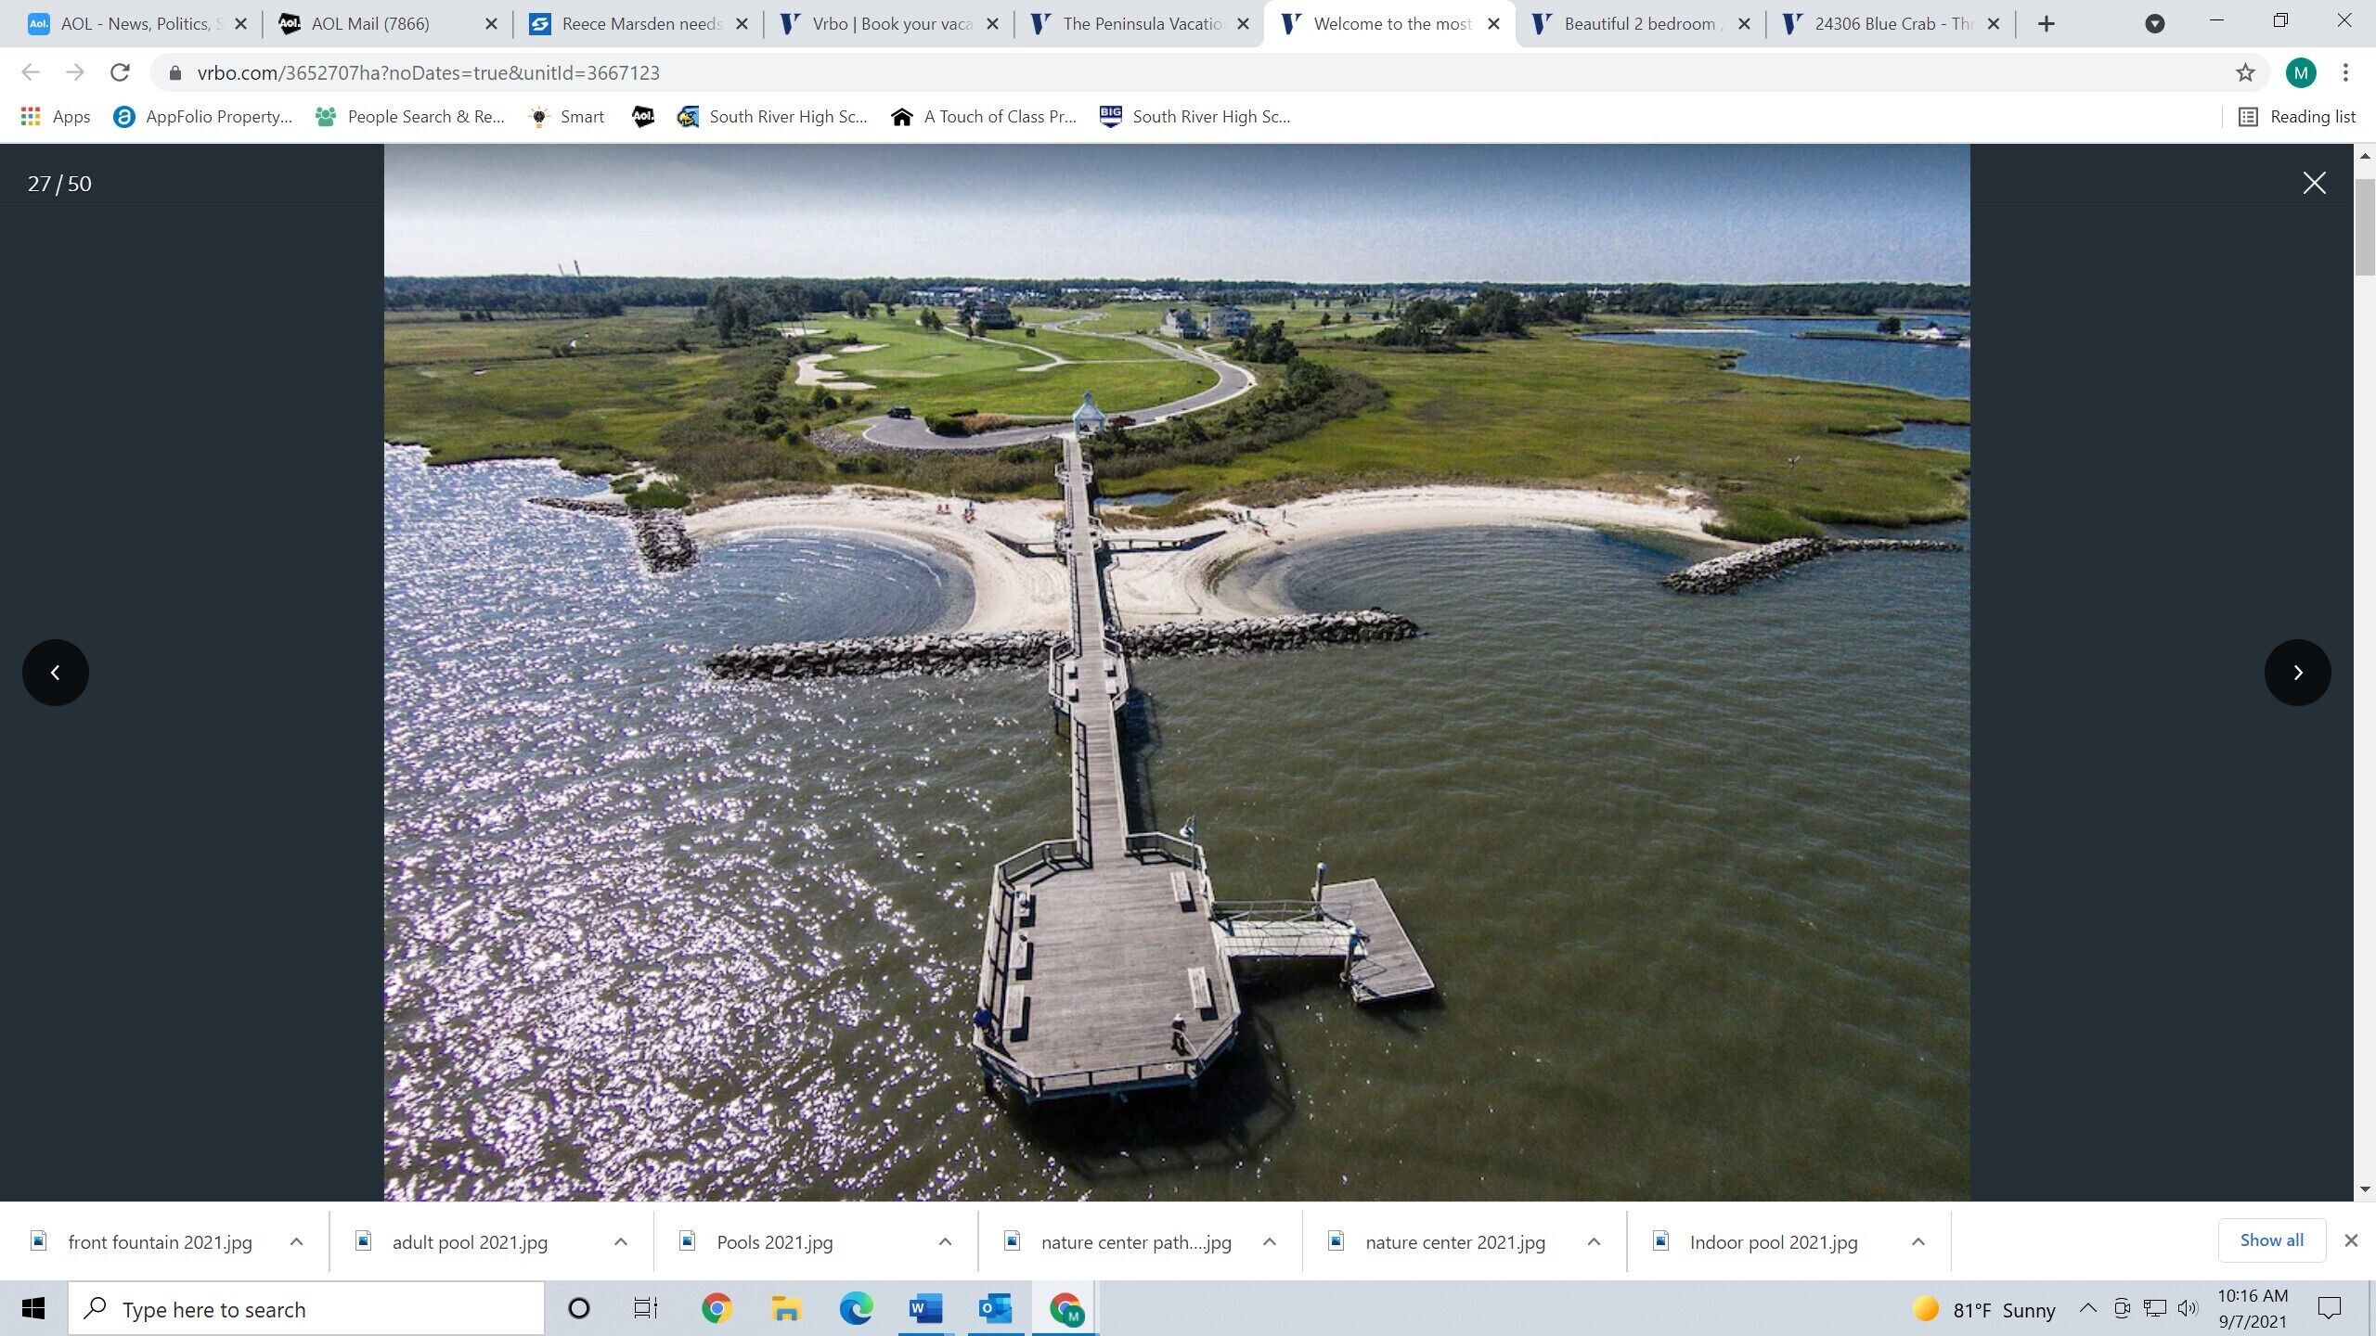
Task: Bookmark this page with star icon
Action: [x=2244, y=72]
